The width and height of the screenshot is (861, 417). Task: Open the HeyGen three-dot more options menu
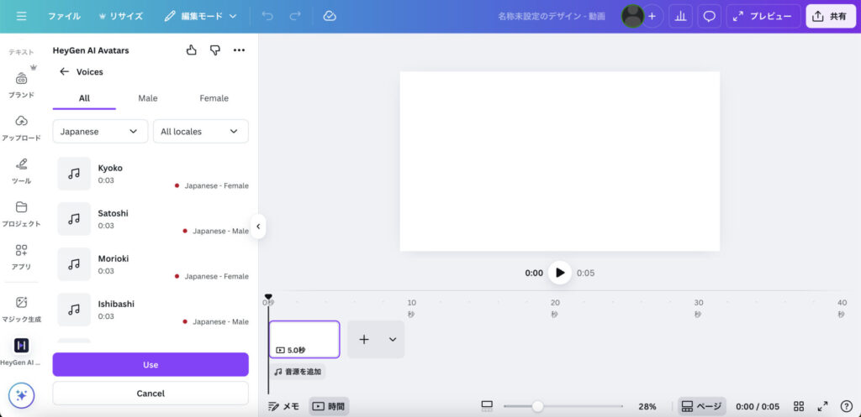240,50
